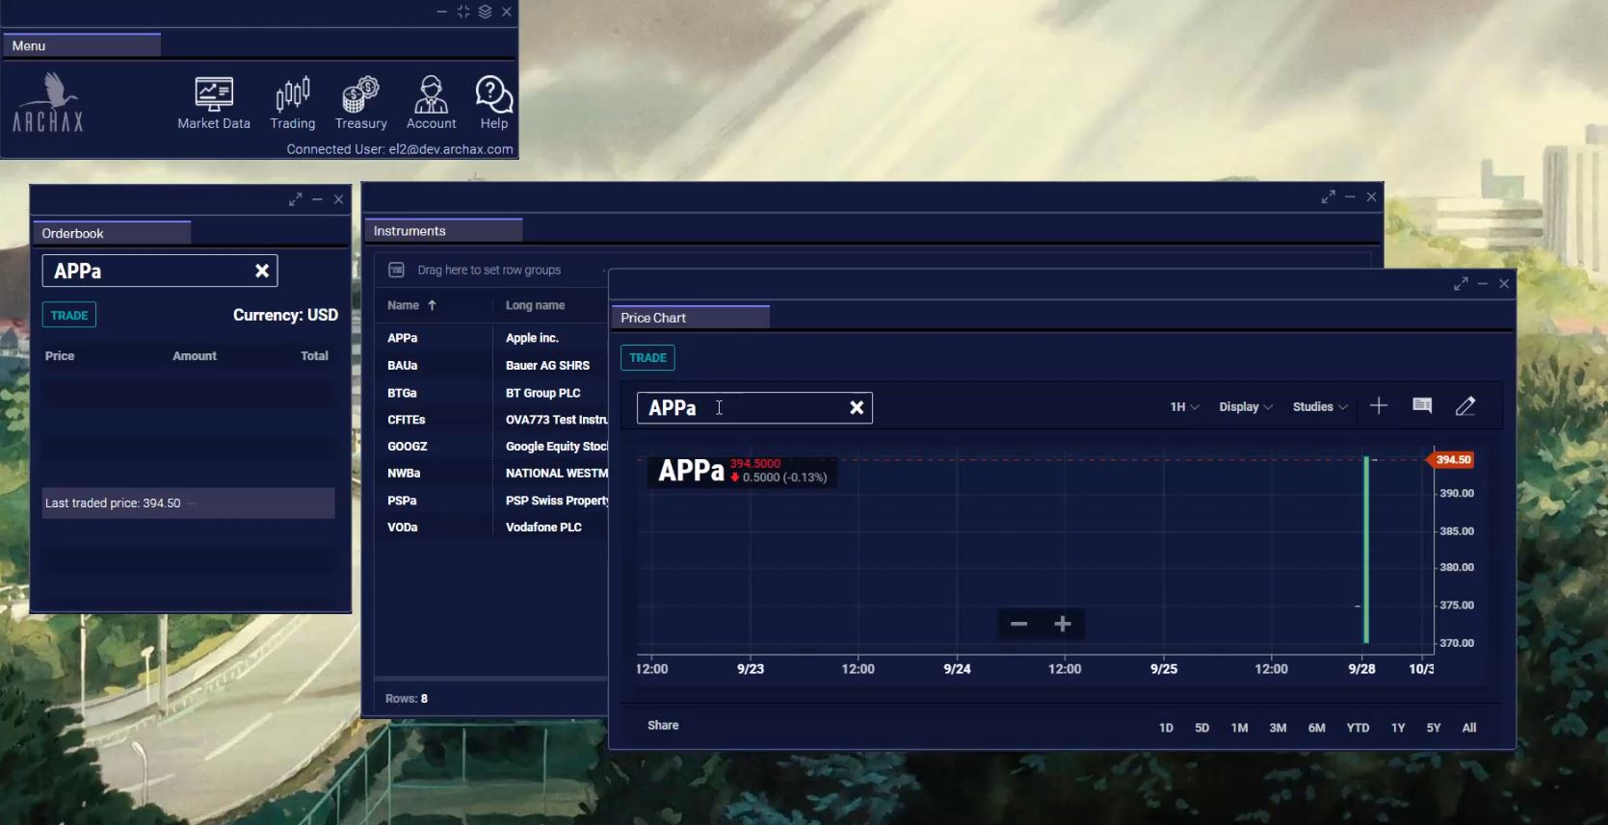Open the chart comments/notes icon

tap(1422, 406)
